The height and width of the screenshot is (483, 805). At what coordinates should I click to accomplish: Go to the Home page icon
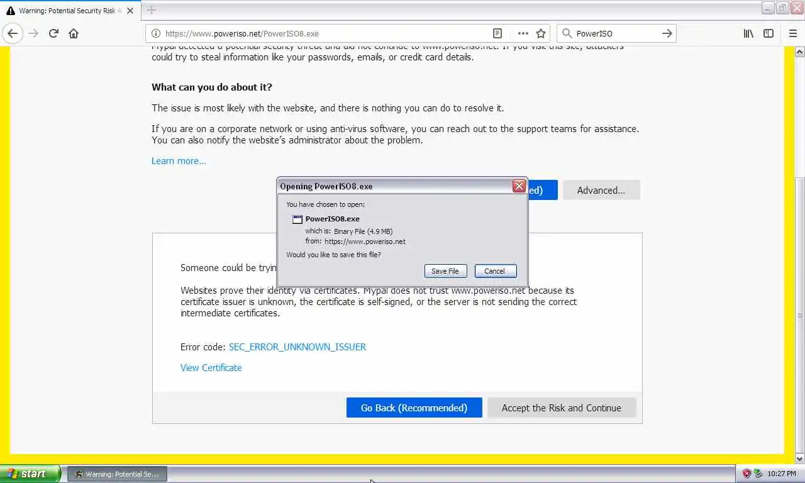[74, 33]
